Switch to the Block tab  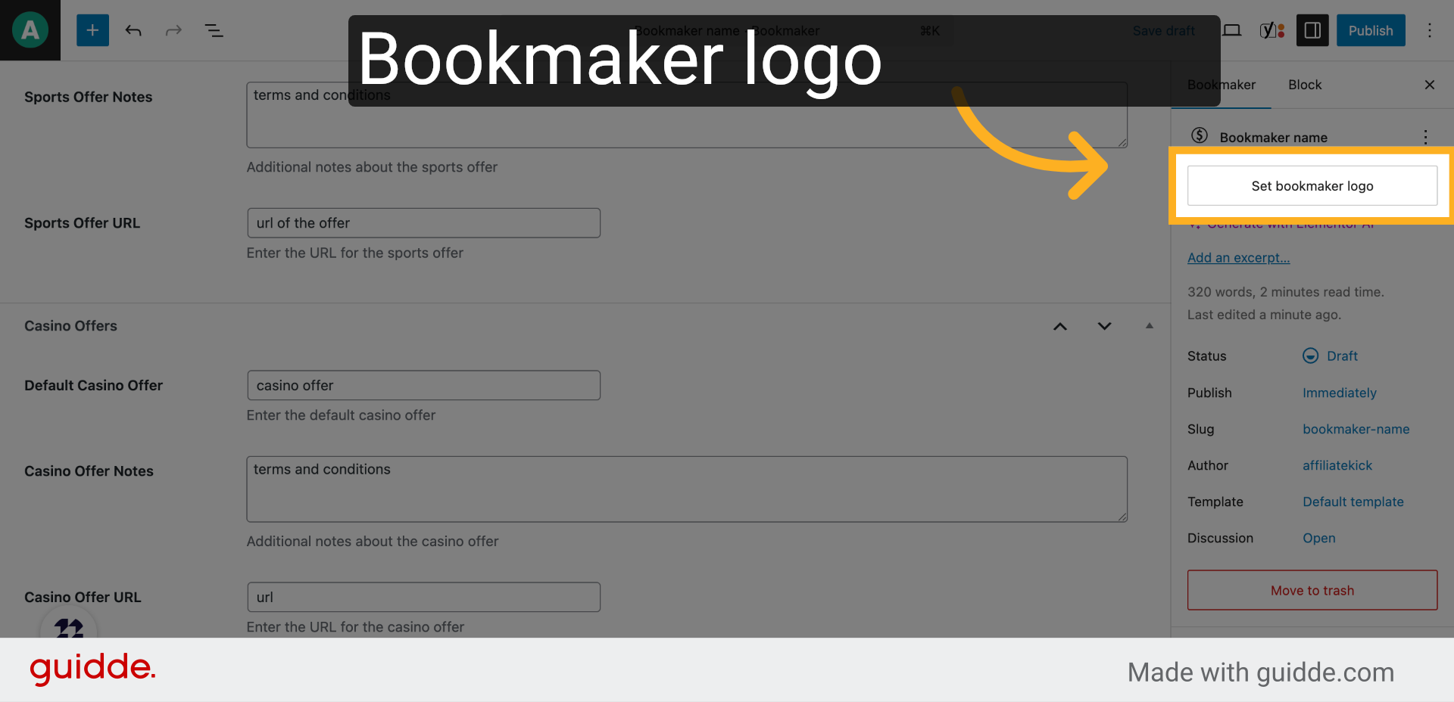(1305, 85)
